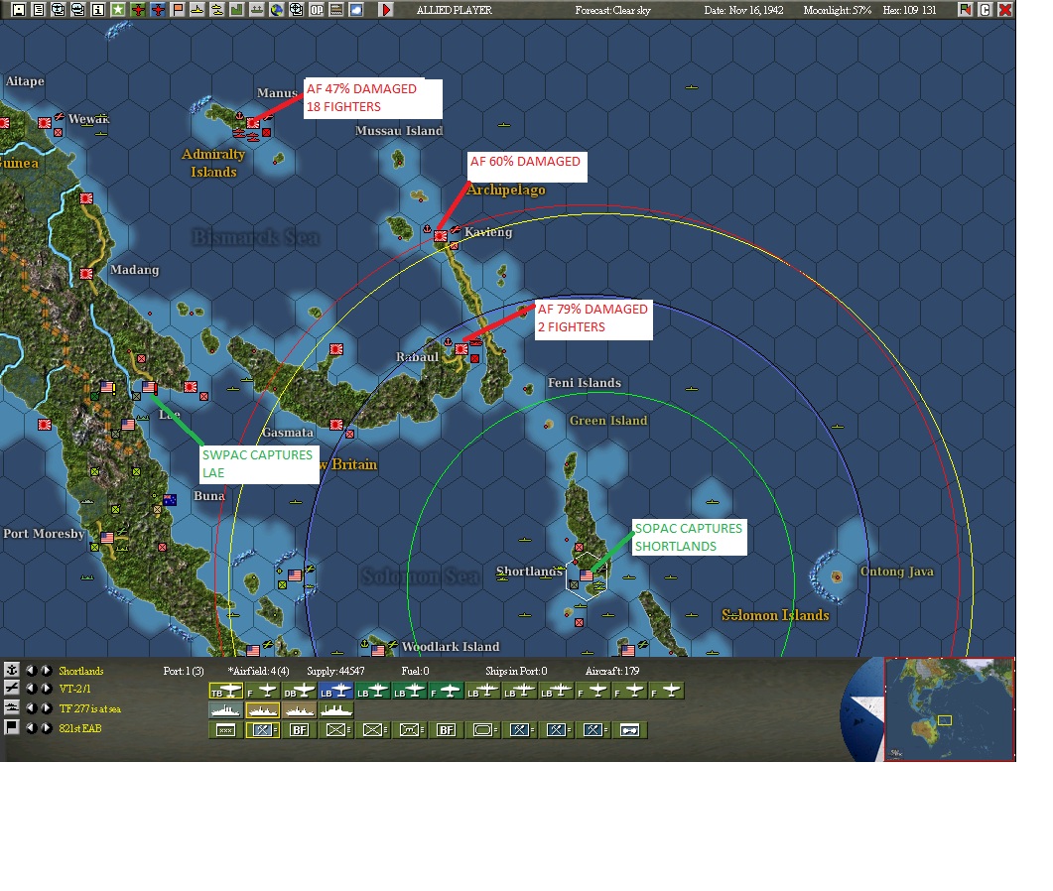Select the Japanese base at Madang
Viewport: 1053px width, 891px height.
[86, 273]
